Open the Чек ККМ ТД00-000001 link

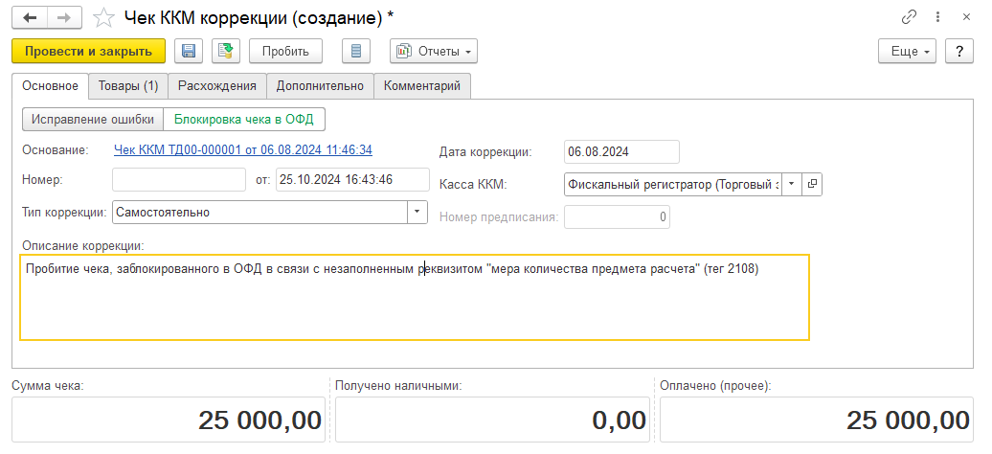tap(243, 150)
